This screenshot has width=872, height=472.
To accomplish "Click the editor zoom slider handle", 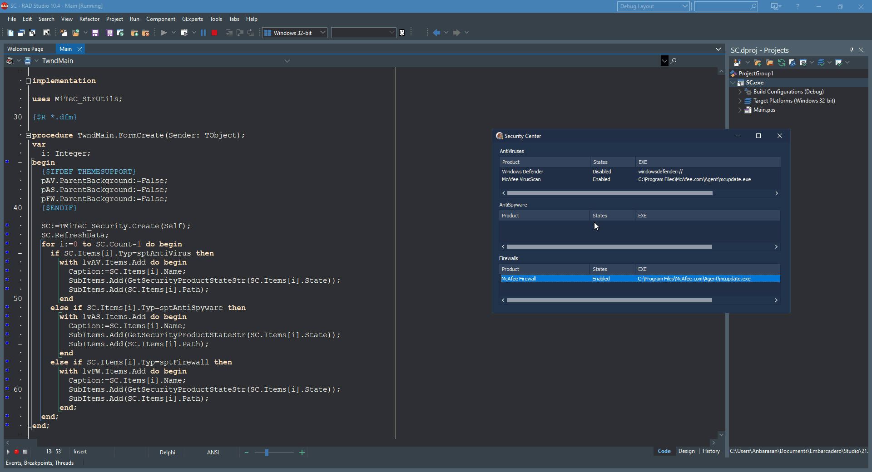I will coord(267,452).
